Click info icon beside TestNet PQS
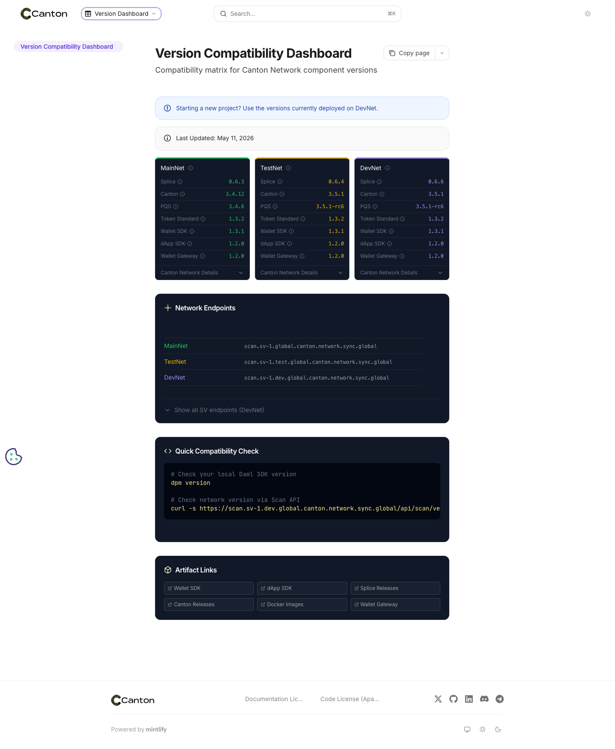The width and height of the screenshot is (615, 749). [x=275, y=206]
